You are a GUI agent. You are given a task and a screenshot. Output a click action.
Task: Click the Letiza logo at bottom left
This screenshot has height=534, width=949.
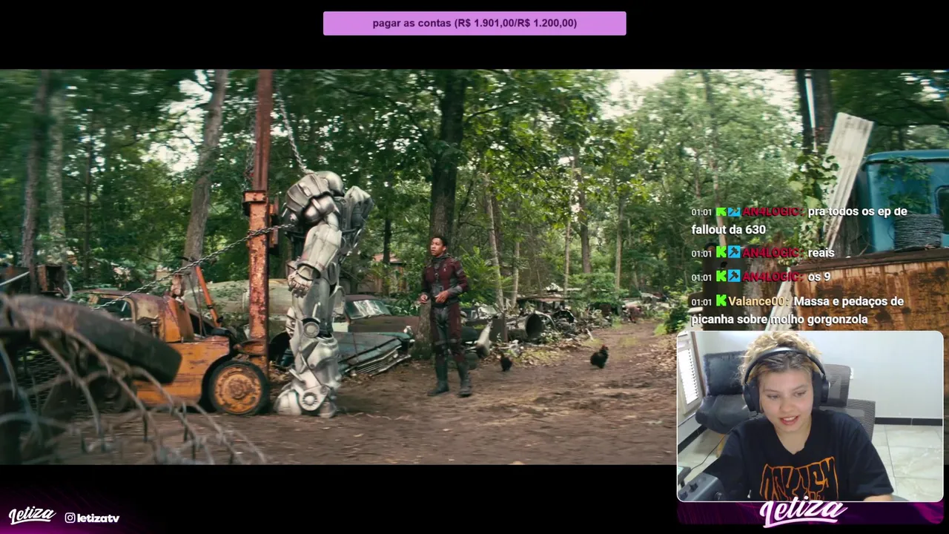pos(32,515)
